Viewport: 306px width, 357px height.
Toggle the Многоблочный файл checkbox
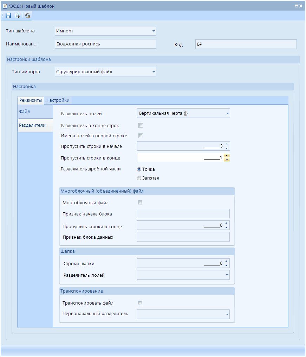click(x=140, y=203)
